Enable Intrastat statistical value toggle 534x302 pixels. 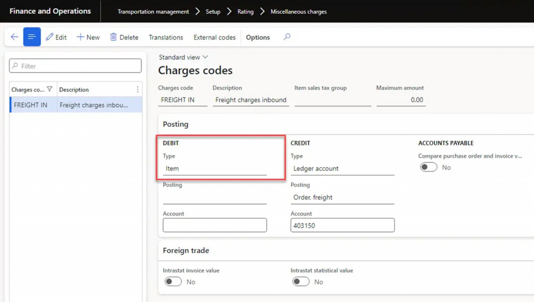[301, 282]
